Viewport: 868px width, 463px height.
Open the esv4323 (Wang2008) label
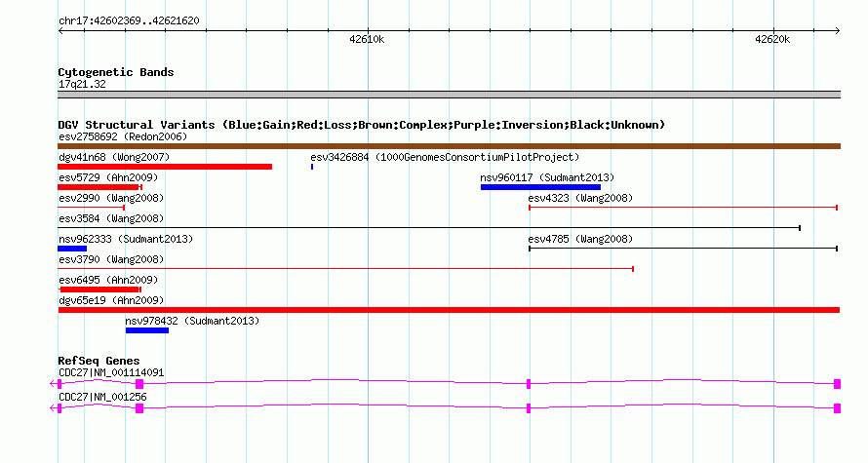tap(580, 198)
